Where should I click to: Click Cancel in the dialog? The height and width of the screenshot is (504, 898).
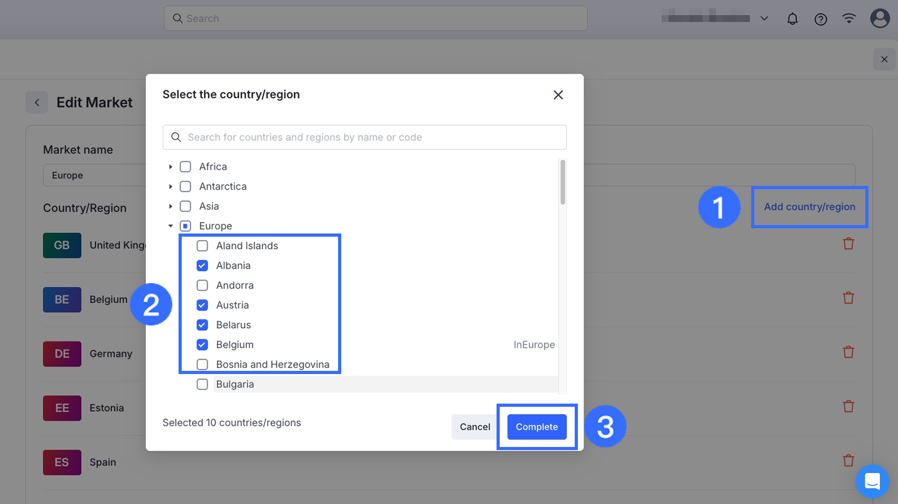474,427
